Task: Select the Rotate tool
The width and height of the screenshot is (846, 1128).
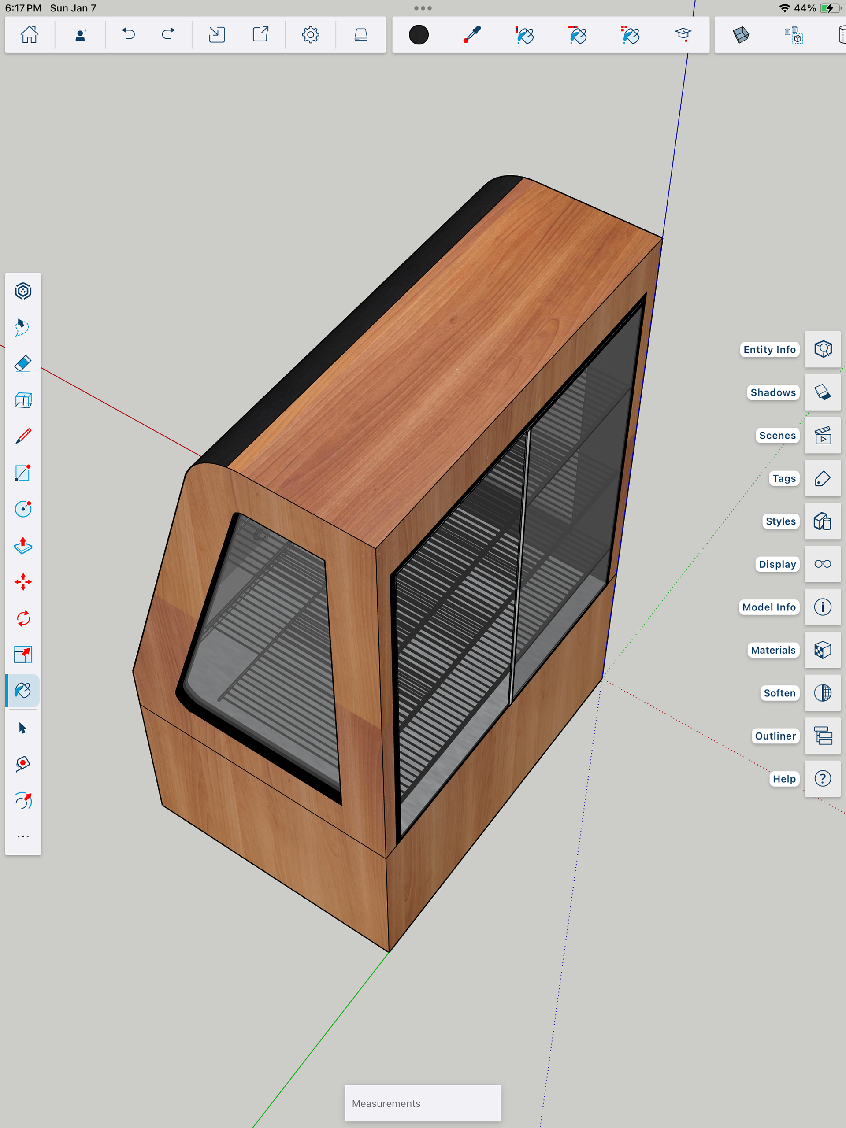Action: tap(23, 618)
